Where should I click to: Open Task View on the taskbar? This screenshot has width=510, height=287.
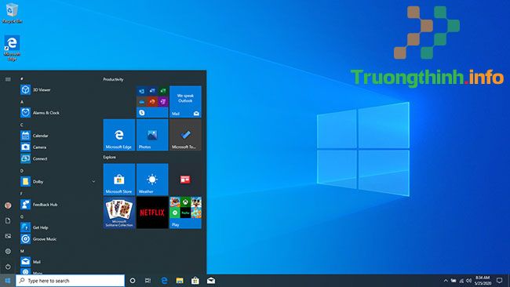(x=148, y=281)
